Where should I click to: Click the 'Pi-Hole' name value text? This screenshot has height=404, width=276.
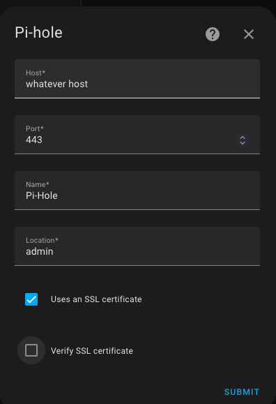(42, 195)
